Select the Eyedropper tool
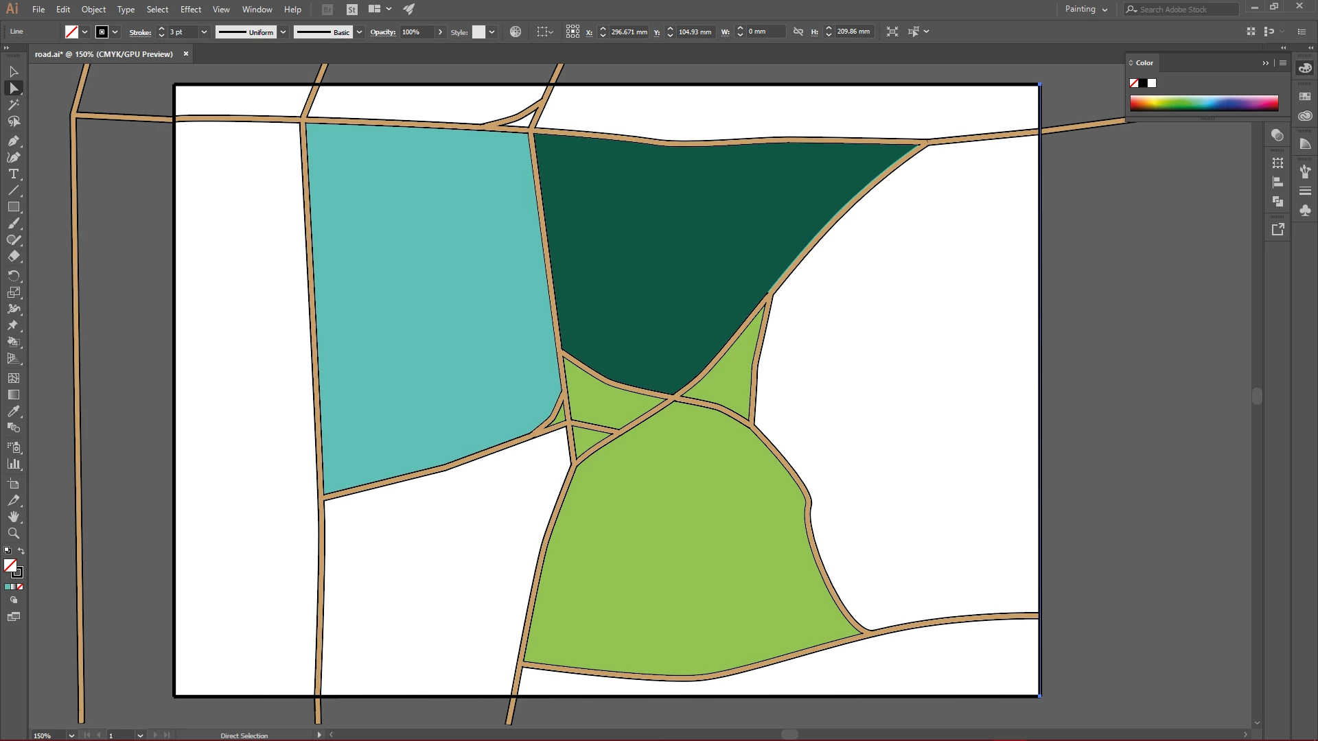This screenshot has height=741, width=1318. (13, 412)
